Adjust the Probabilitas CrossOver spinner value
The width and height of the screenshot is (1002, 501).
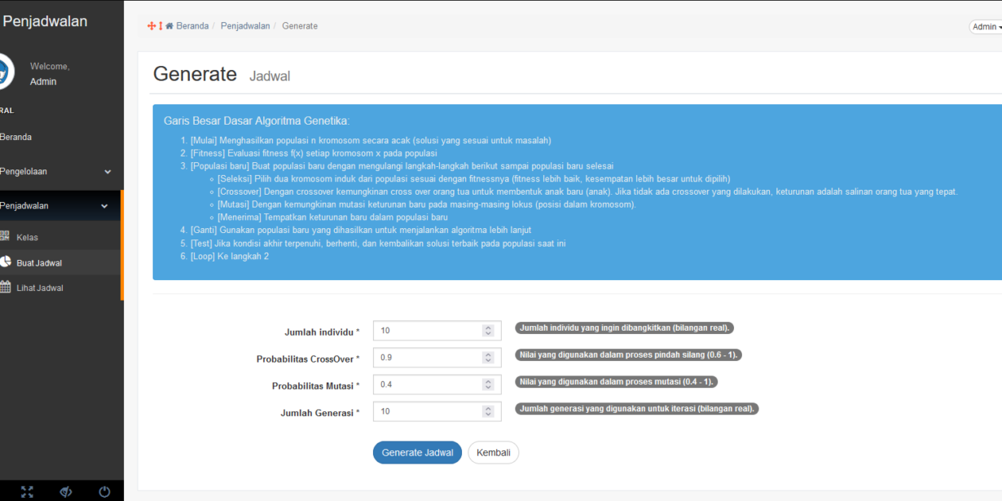[490, 357]
